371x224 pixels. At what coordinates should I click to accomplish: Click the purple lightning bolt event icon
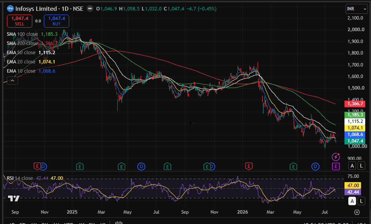pyautogui.click(x=336, y=157)
